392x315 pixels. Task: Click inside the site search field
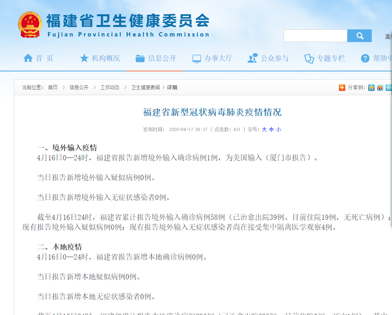[x=315, y=36]
